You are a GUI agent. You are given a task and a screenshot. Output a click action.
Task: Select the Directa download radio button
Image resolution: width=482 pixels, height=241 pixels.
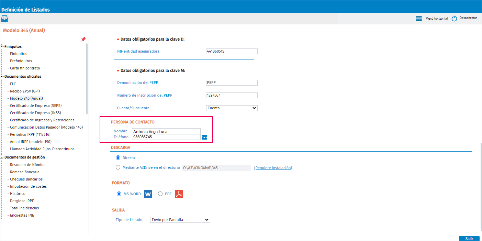click(118, 158)
